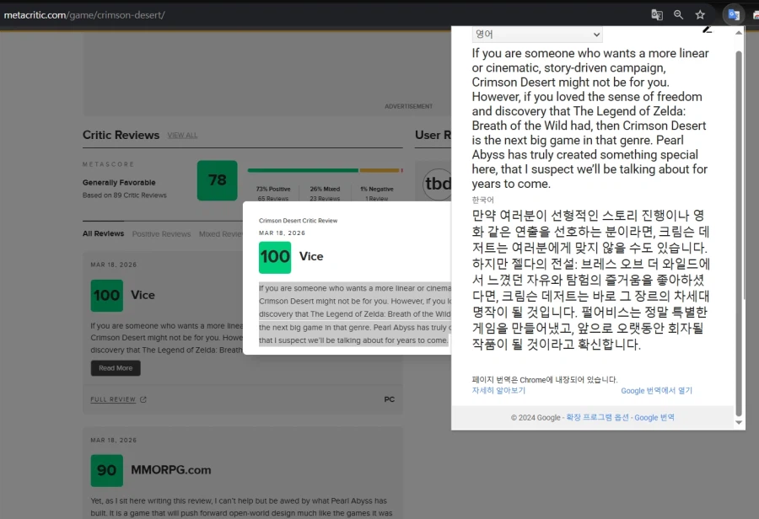This screenshot has width=759, height=519.
Task: Bookmark this page with the star icon
Action: [701, 14]
